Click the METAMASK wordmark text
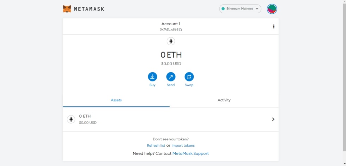The image size is (346, 166). [89, 9]
